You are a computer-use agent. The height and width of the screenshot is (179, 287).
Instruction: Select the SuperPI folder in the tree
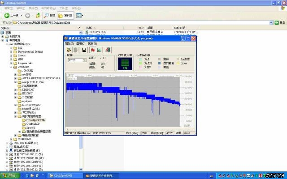tap(30, 128)
